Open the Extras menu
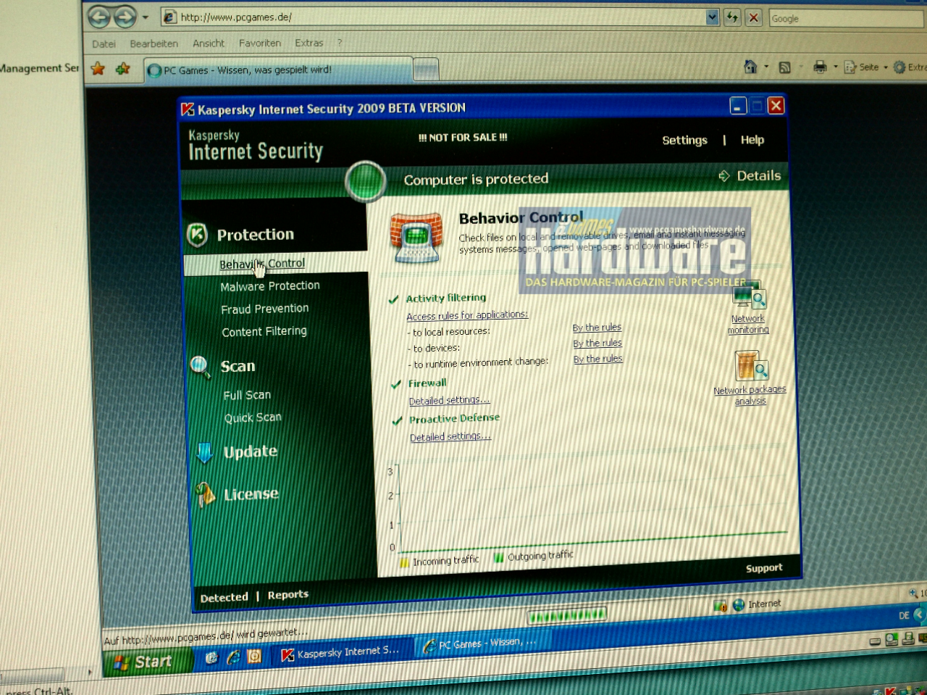The width and height of the screenshot is (927, 695). [309, 43]
